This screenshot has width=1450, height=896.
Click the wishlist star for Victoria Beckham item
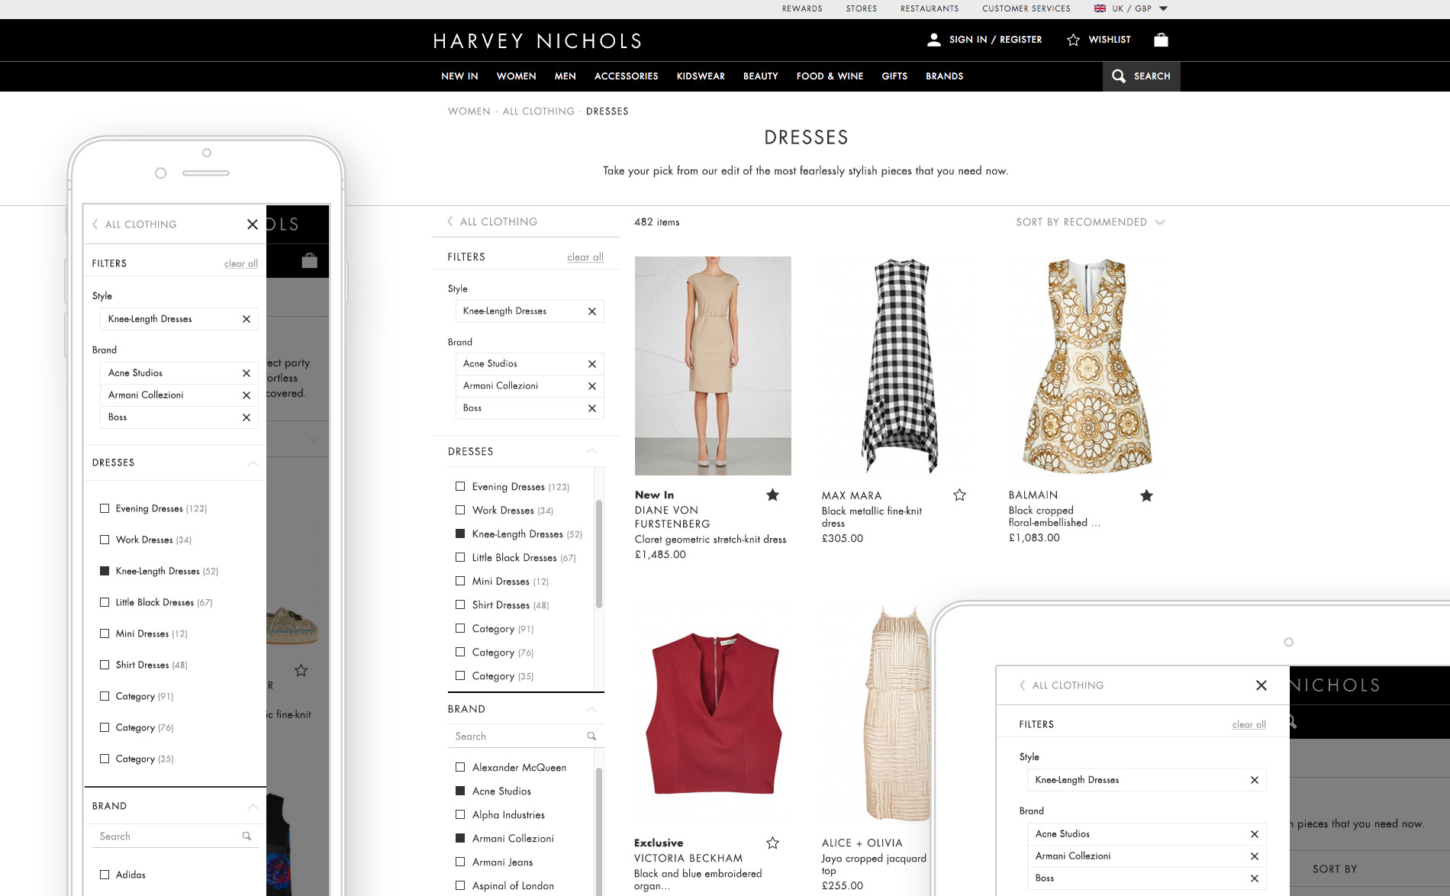(x=772, y=843)
